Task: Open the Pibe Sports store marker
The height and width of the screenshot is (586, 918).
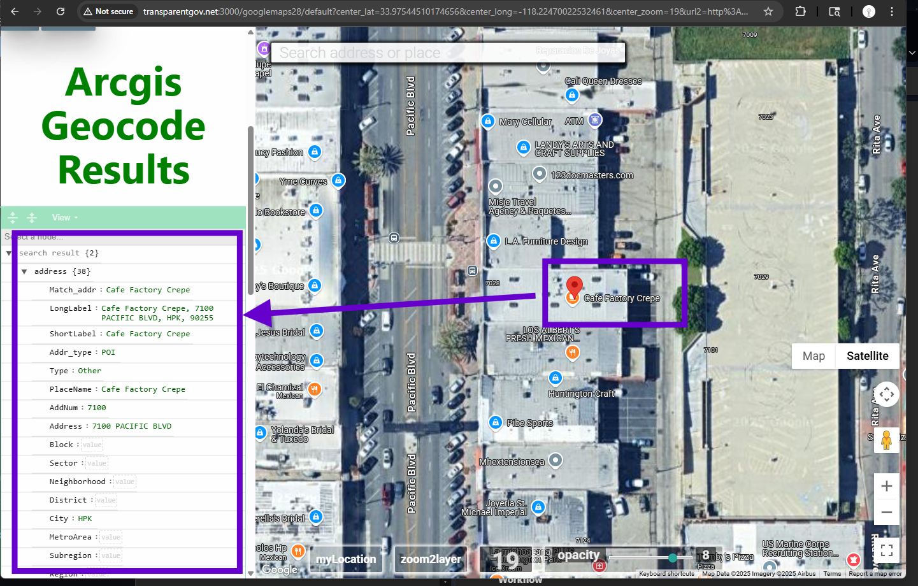Action: 496,422
